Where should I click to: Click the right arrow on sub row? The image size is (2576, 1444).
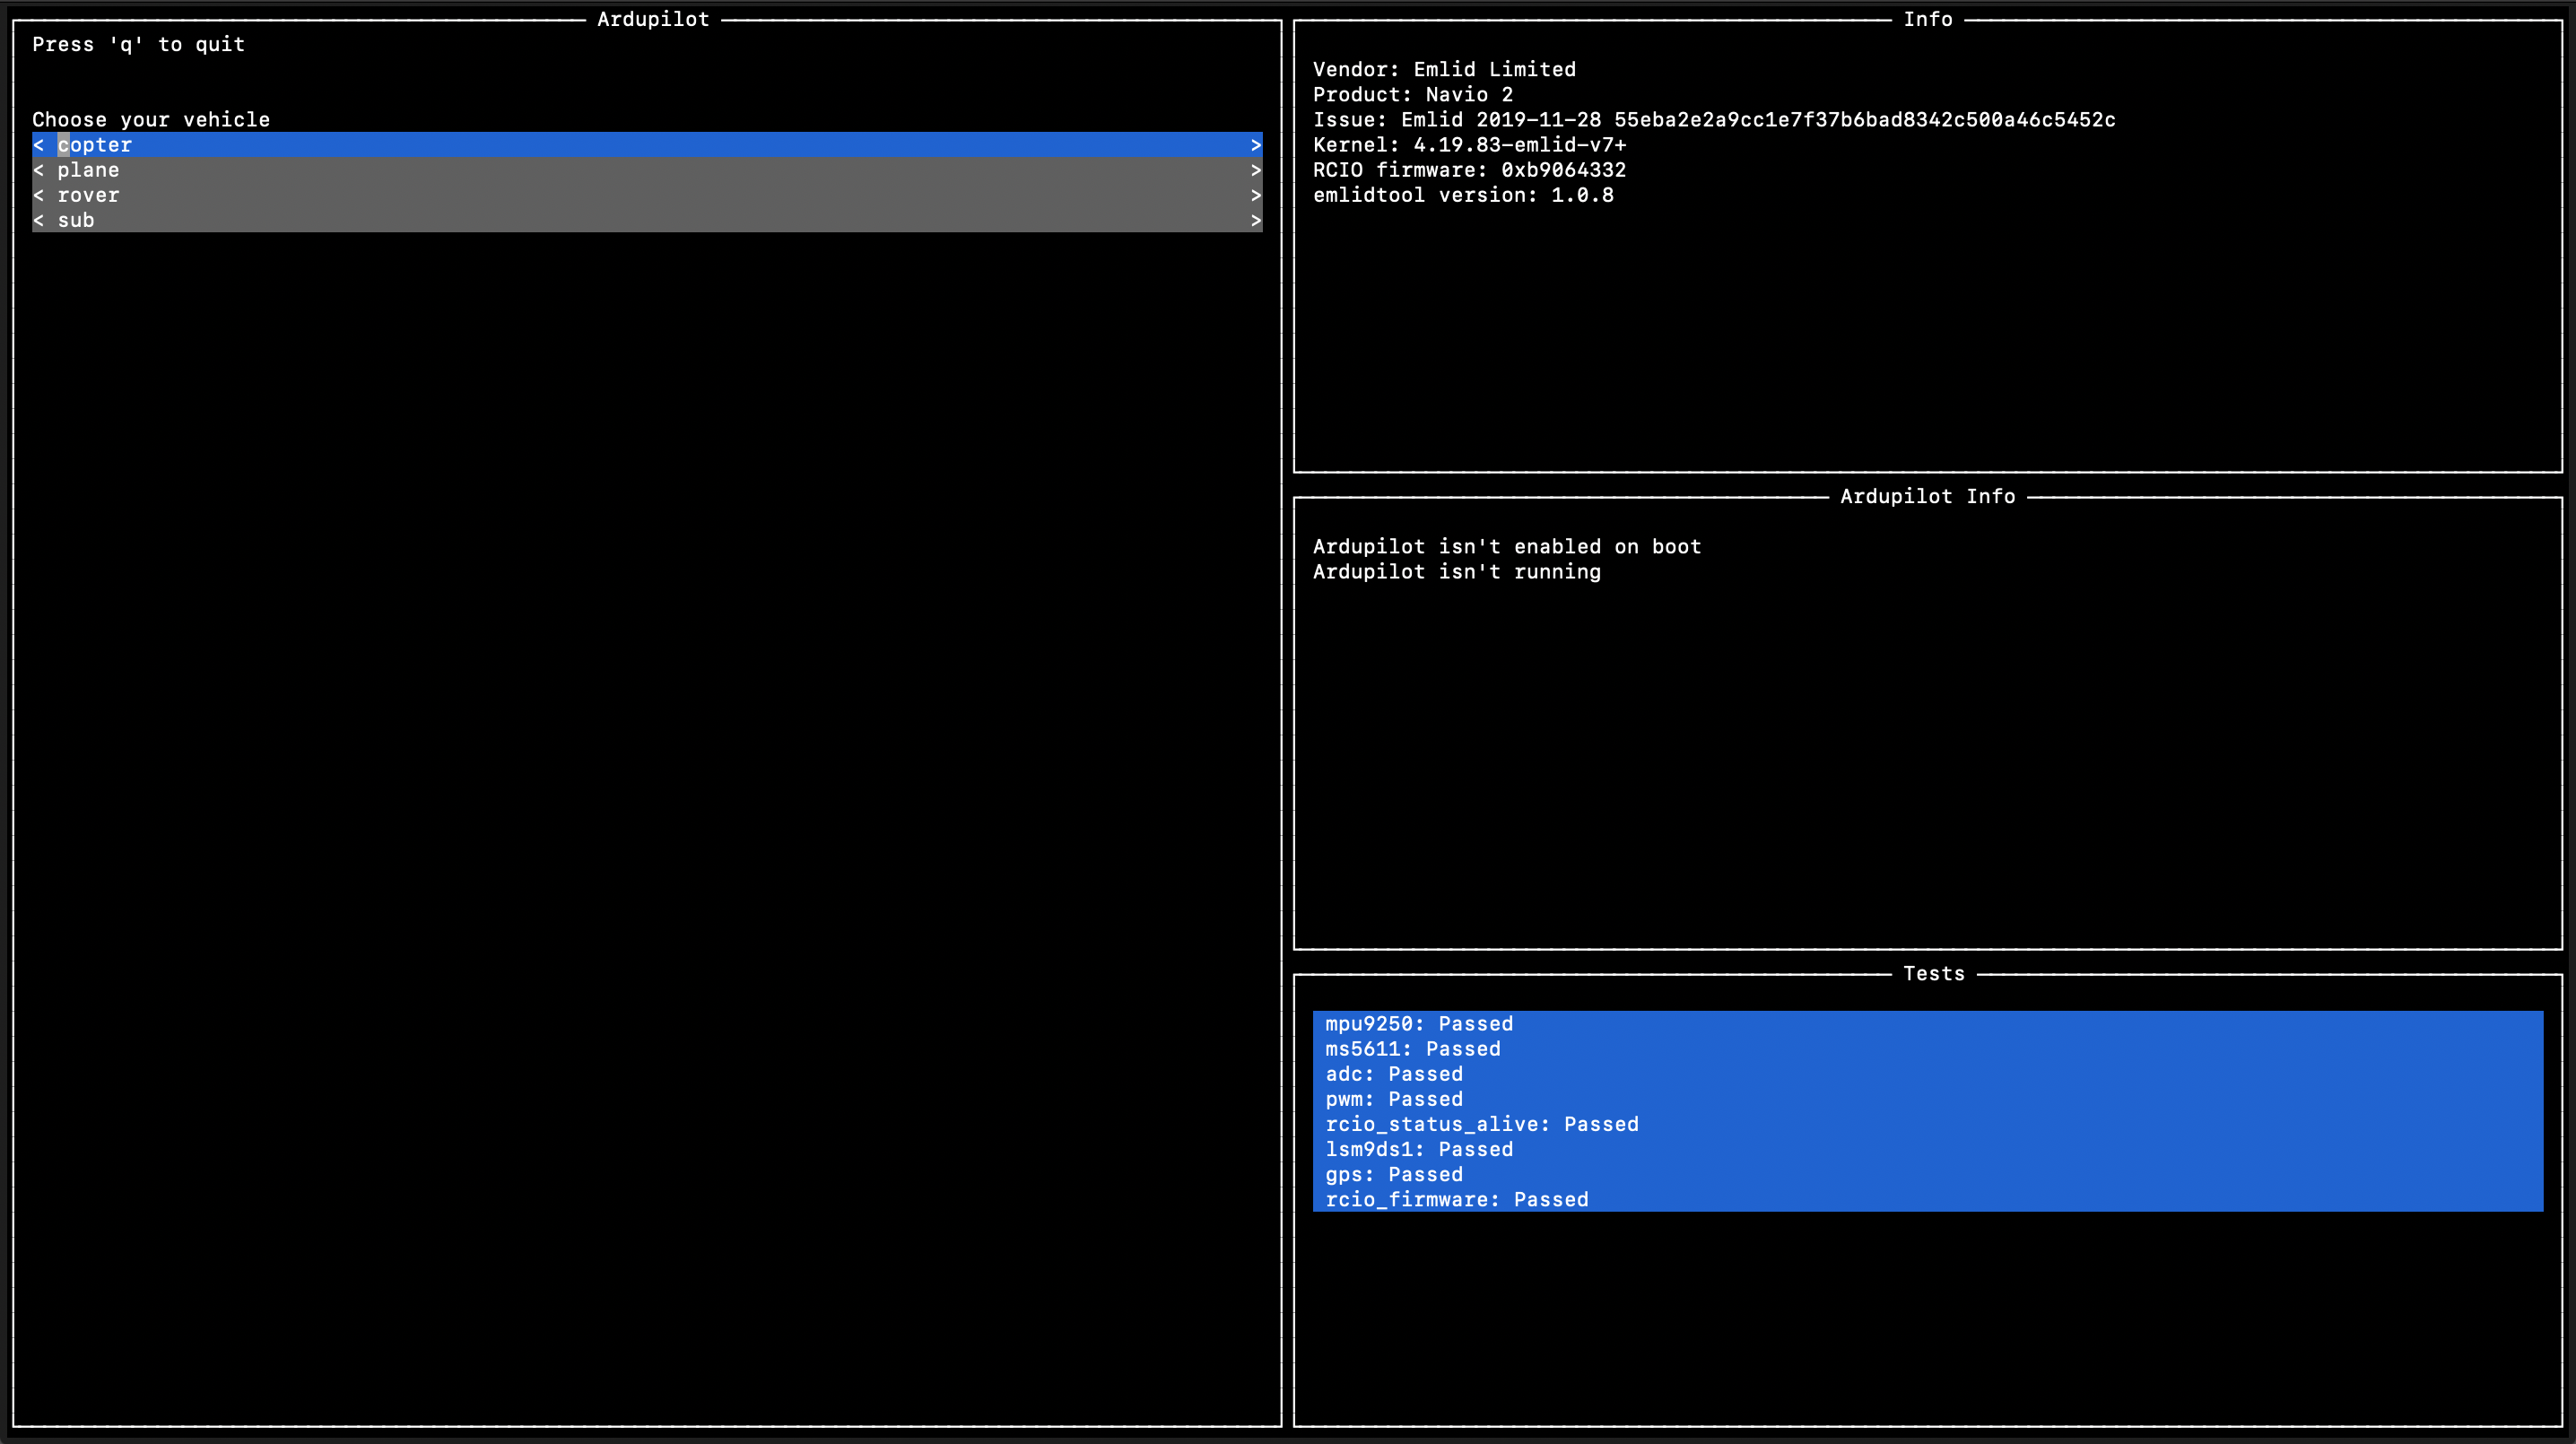click(1256, 220)
